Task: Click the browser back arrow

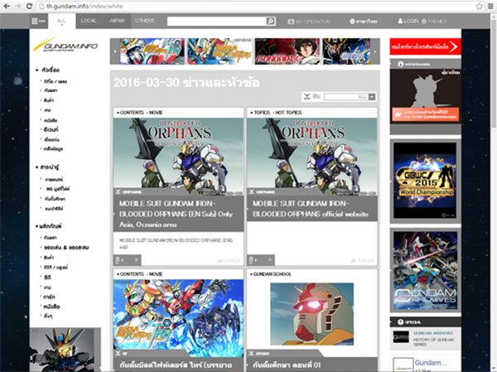Action: coord(7,6)
